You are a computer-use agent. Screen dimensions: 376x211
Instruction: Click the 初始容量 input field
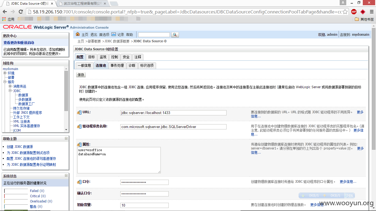[145, 205]
